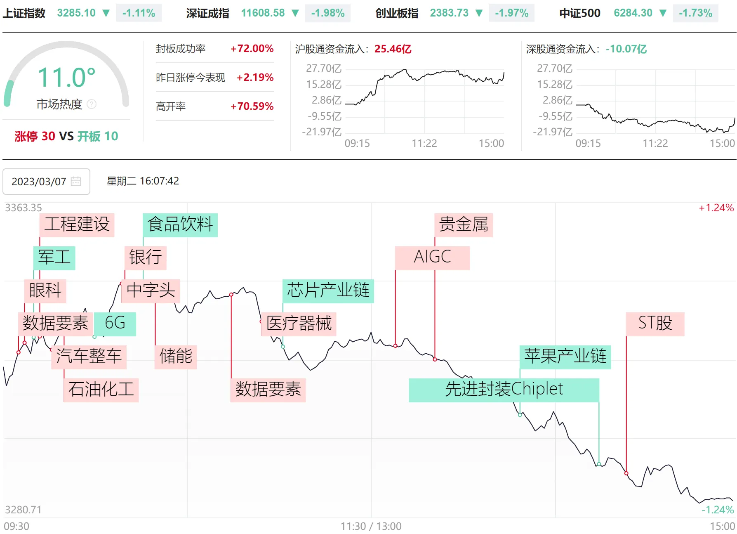Click the market heat gauge arc
Screen dimensions: 737x534
pos(66,50)
